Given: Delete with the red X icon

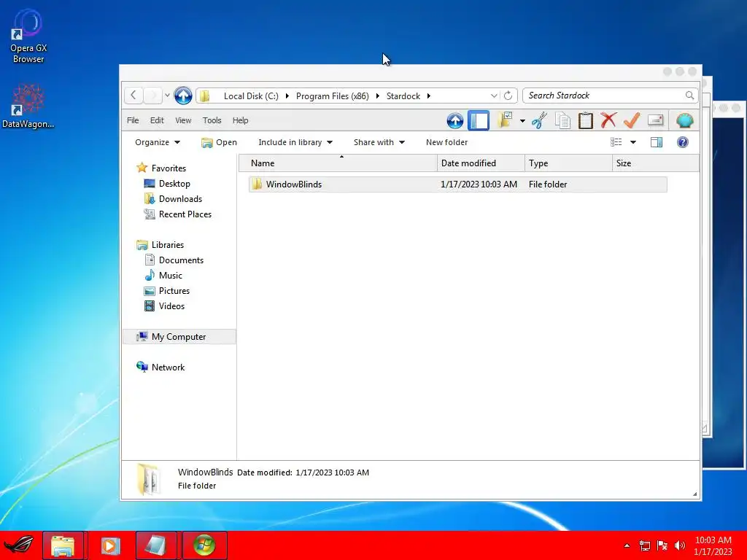Looking at the screenshot, I should 608,120.
